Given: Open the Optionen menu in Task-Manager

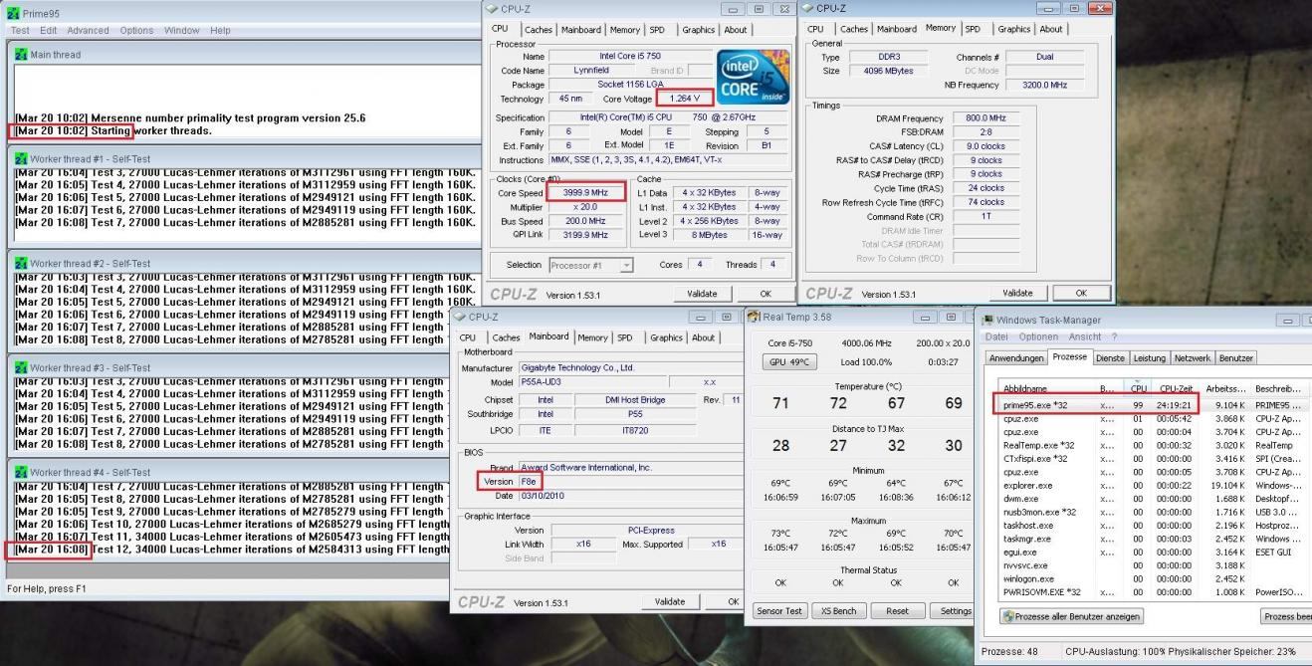Looking at the screenshot, I should tap(1037, 336).
